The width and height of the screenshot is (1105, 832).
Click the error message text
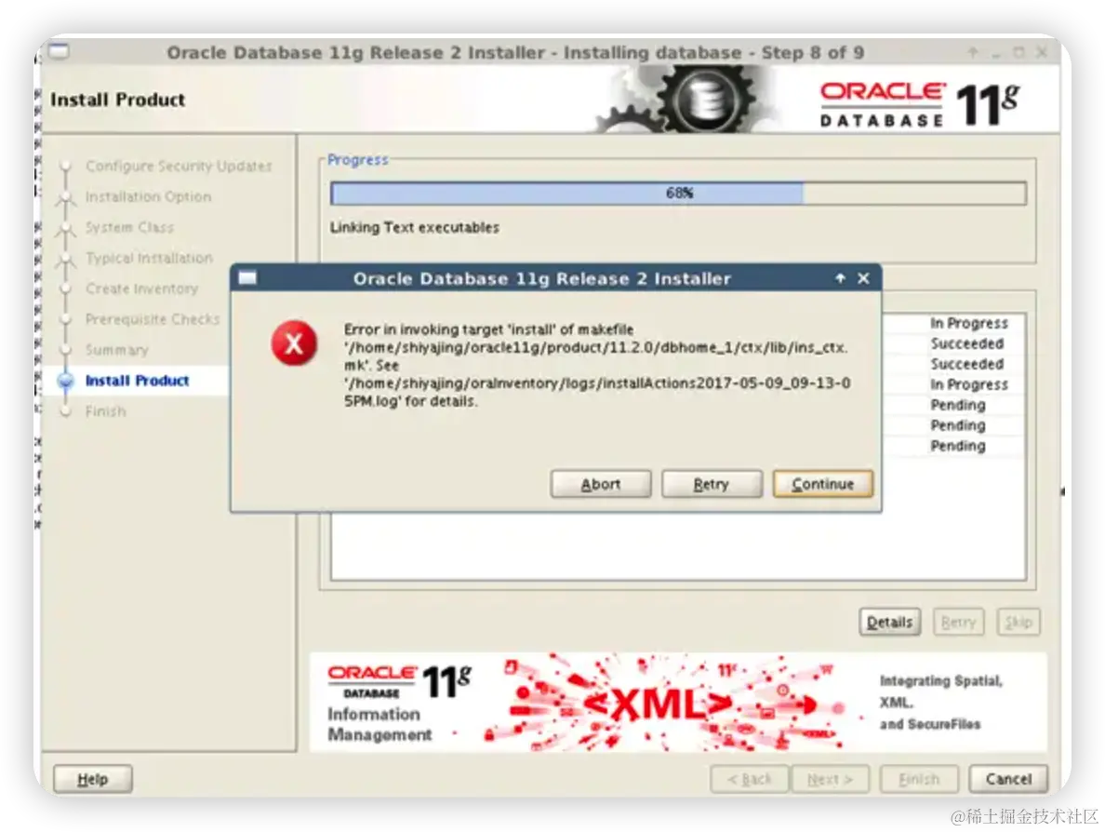pyautogui.click(x=597, y=365)
